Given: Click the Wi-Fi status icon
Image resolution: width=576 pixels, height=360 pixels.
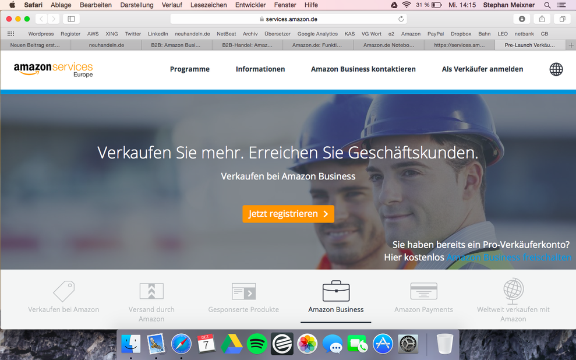Looking at the screenshot, I should click(407, 5).
